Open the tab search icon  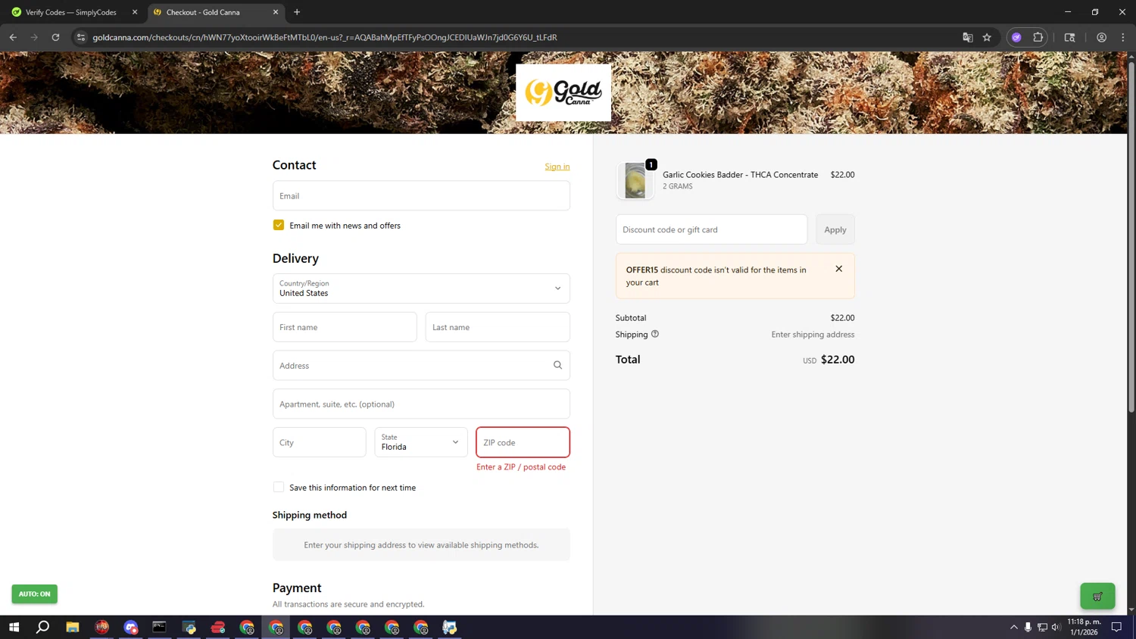point(1069,37)
